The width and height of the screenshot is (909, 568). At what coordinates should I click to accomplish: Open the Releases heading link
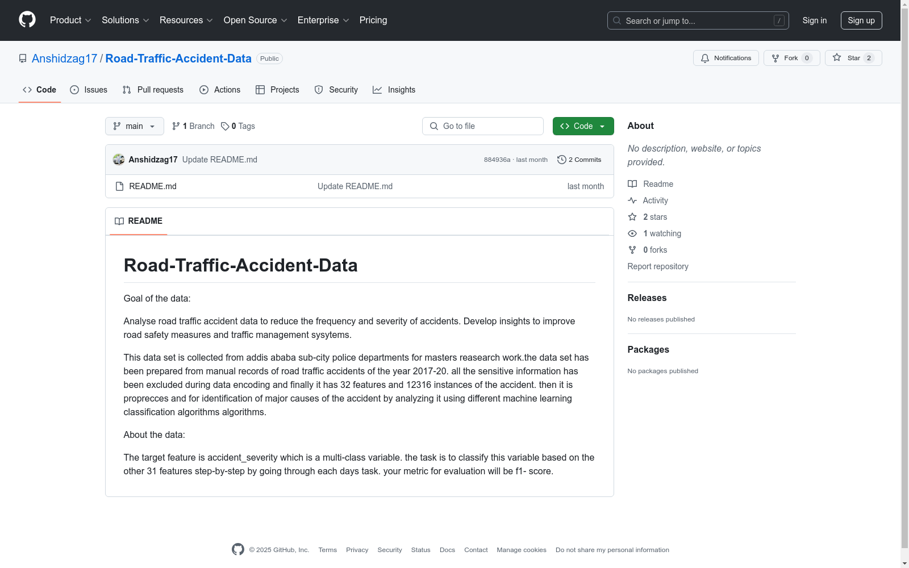click(x=647, y=298)
